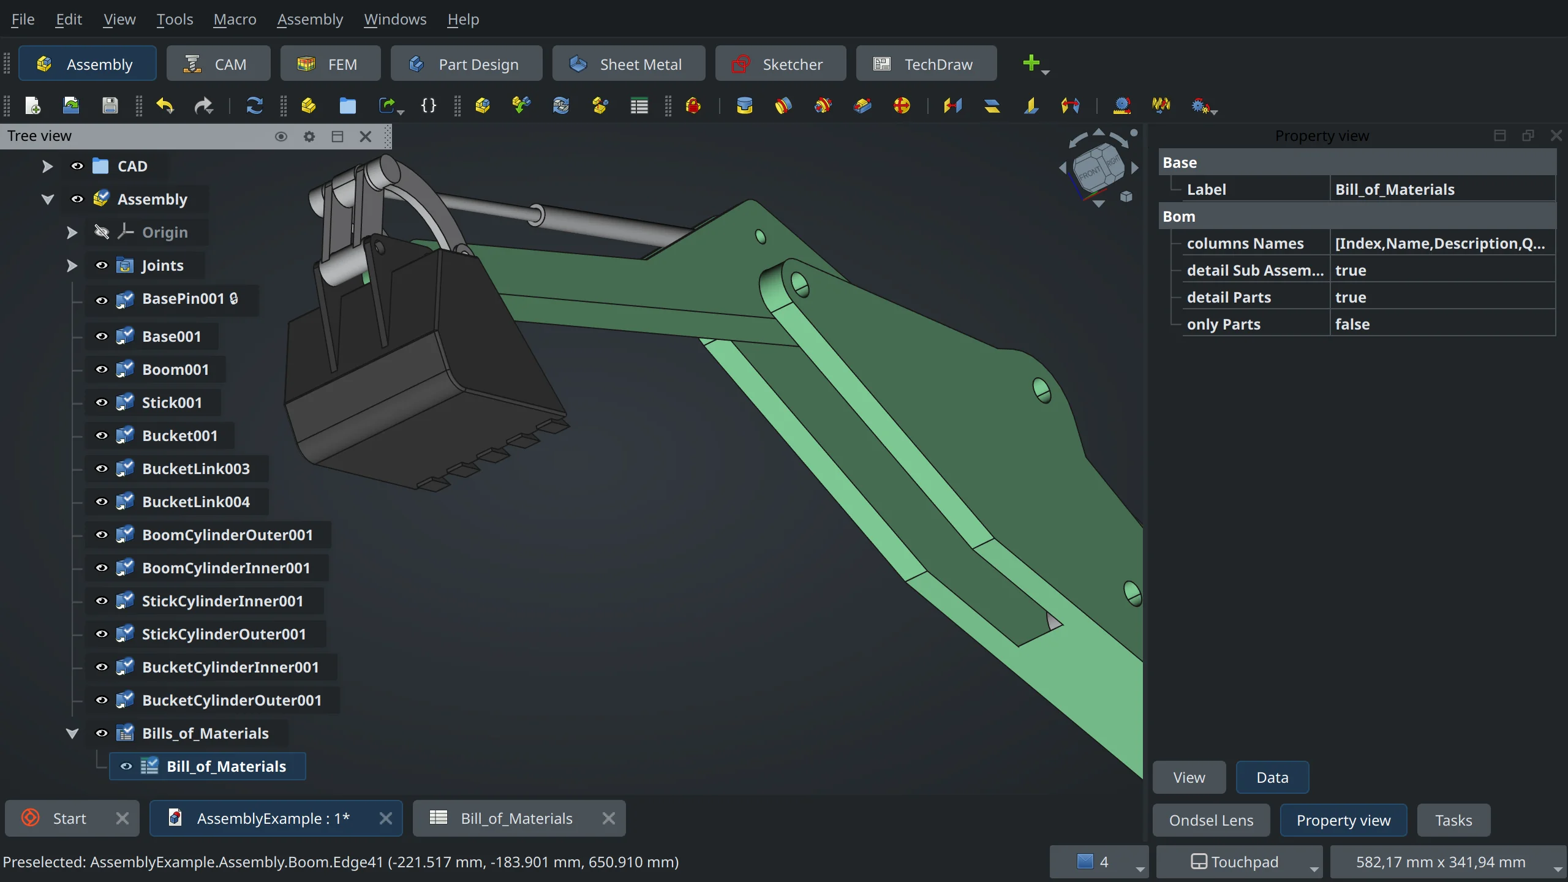Toggle visibility of Bucket001 component
Screen dimensions: 1568x882
coord(101,435)
